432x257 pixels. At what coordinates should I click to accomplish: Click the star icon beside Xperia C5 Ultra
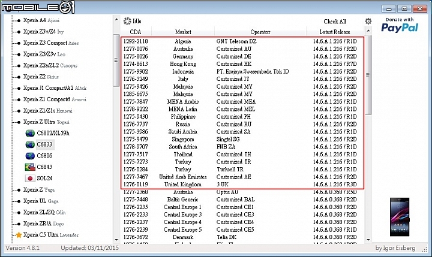pos(19,235)
